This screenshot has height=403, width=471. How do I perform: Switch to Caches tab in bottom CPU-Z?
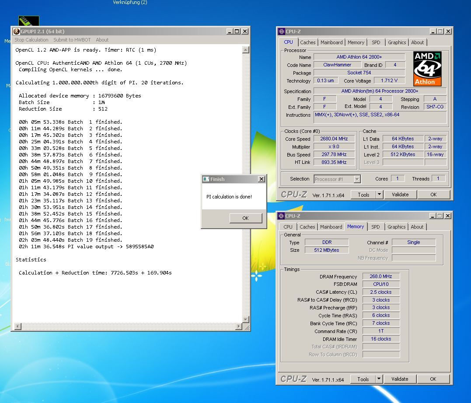coord(307,227)
